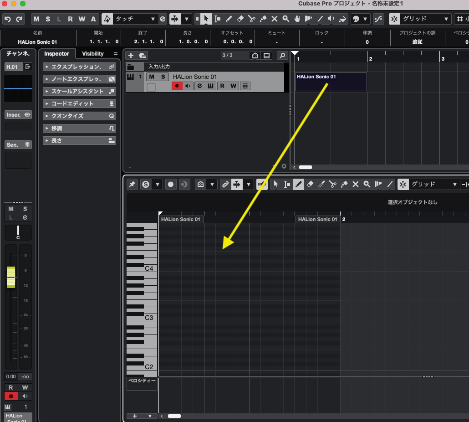Add a controller lane with plus button
This screenshot has width=469, height=422.
pyautogui.click(x=135, y=416)
